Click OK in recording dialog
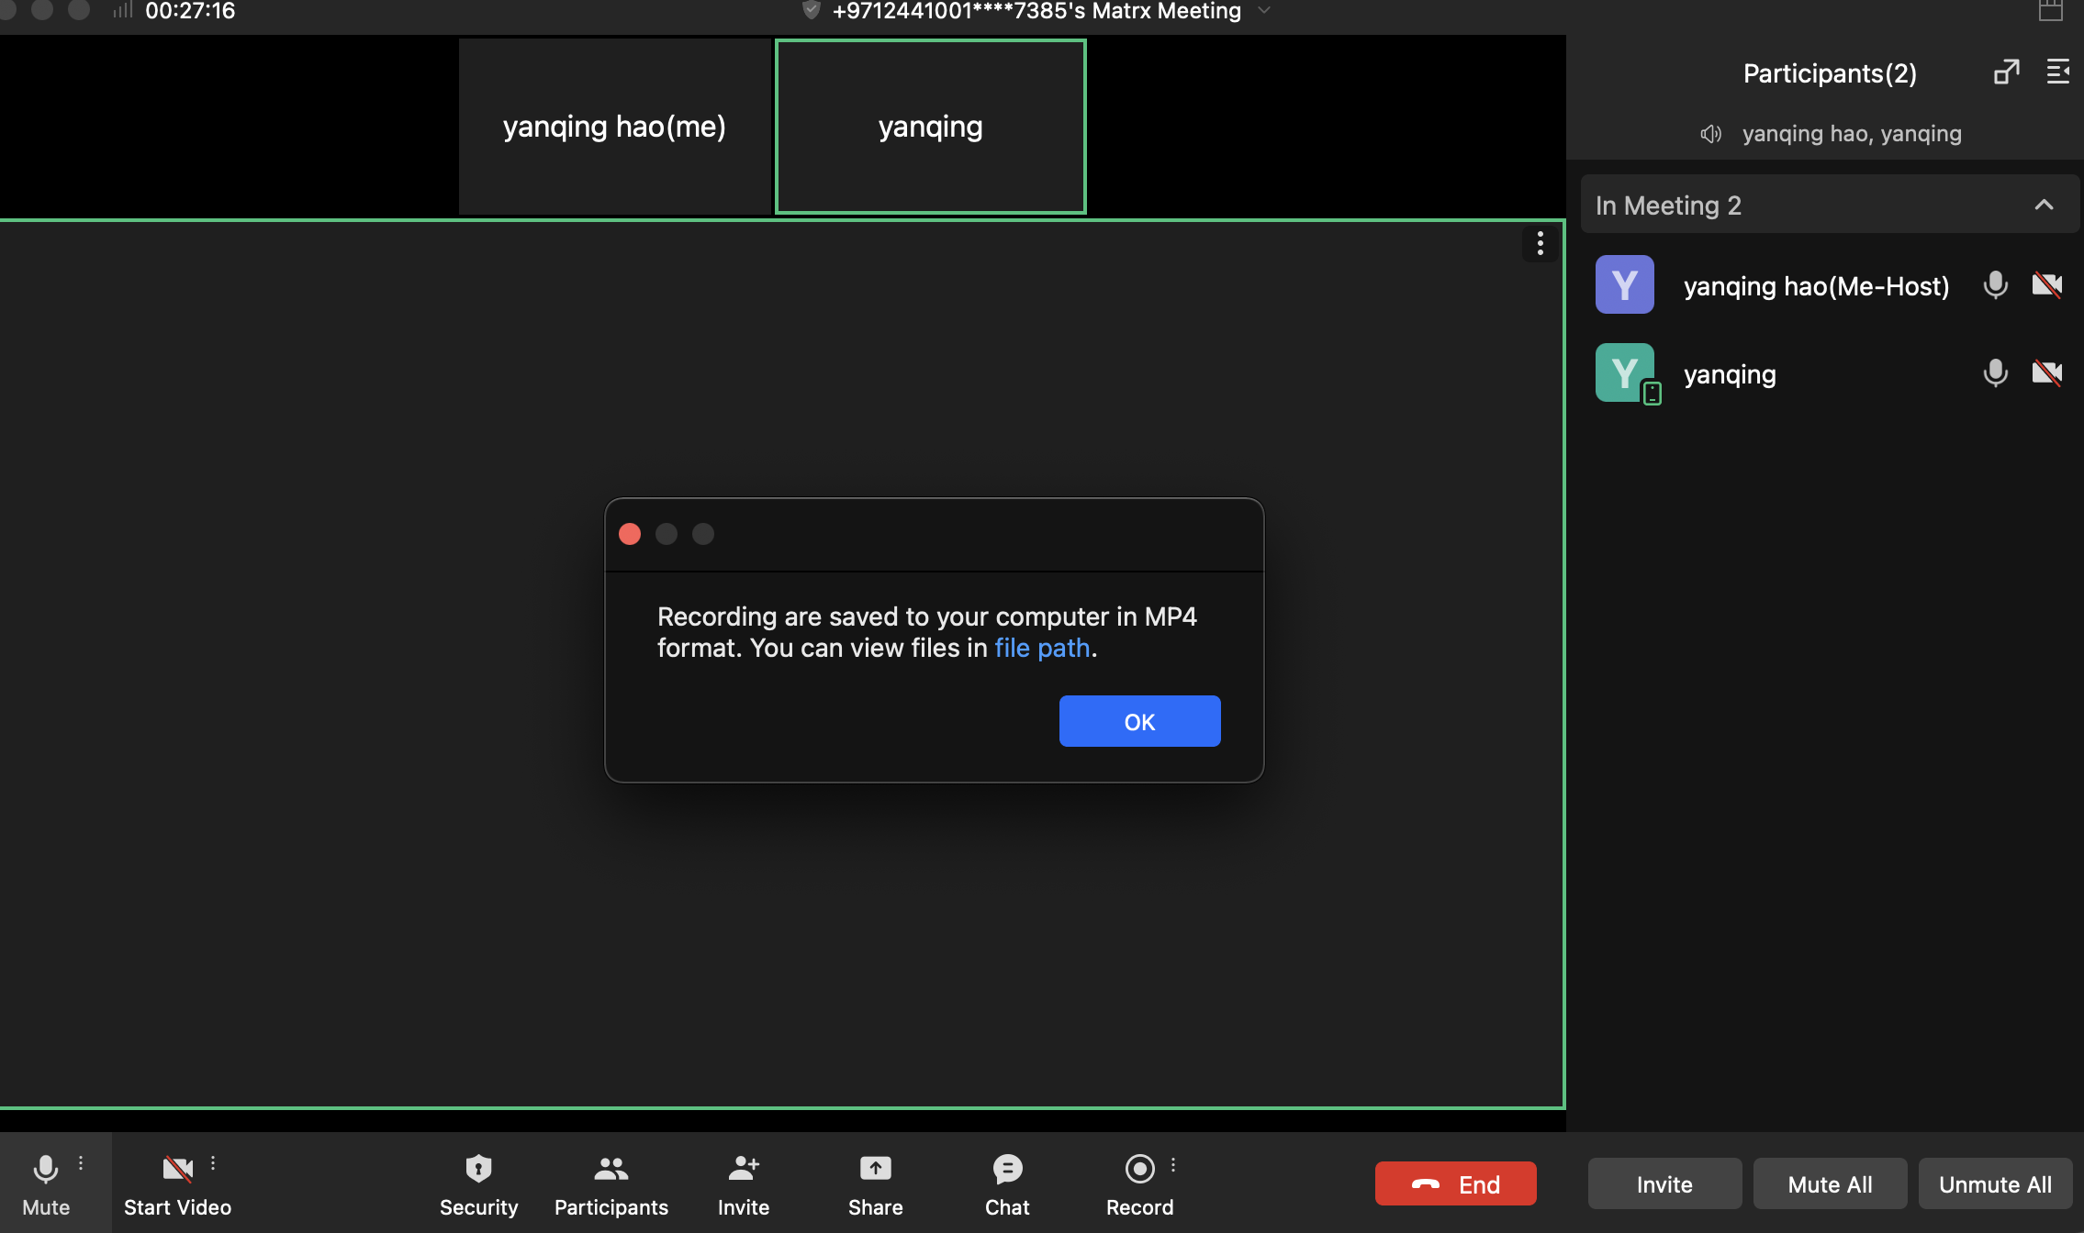This screenshot has height=1233, width=2084. [1139, 721]
